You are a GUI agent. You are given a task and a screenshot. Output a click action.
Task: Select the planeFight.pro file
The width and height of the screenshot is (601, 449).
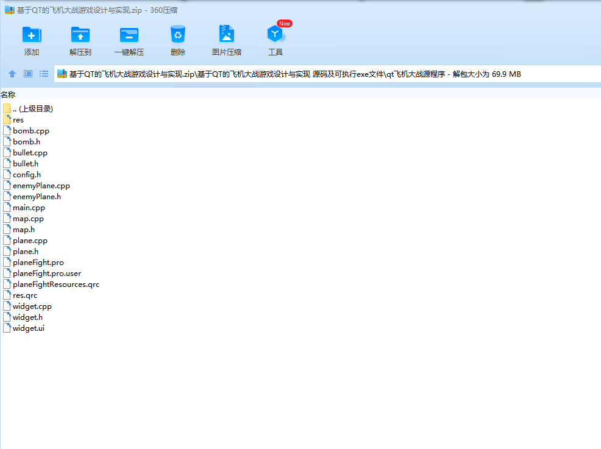pos(38,263)
